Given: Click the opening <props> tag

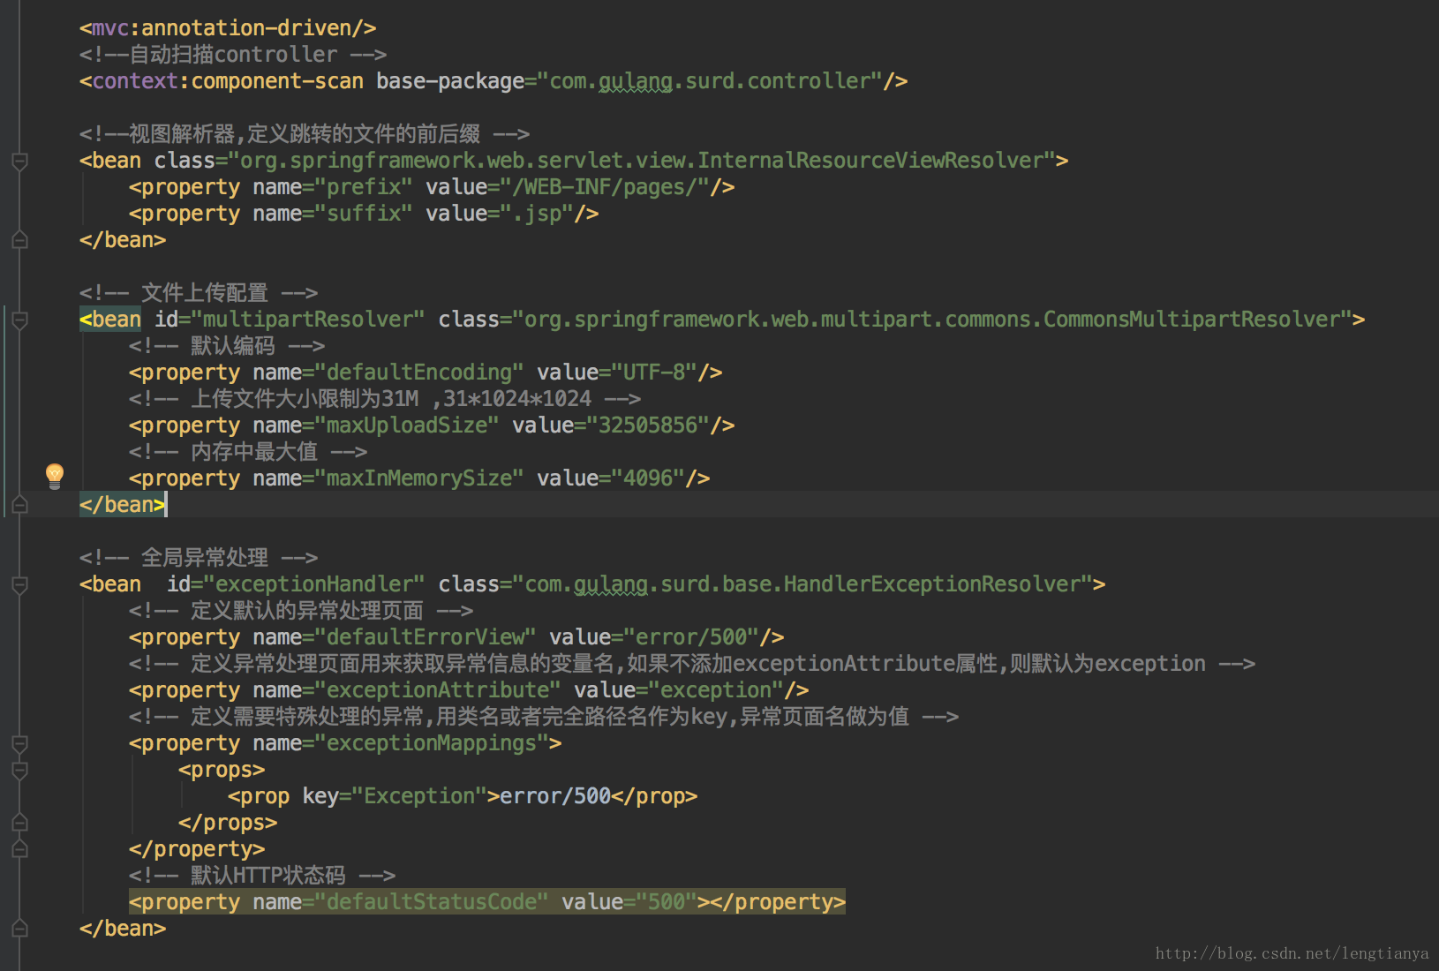Looking at the screenshot, I should point(222,770).
